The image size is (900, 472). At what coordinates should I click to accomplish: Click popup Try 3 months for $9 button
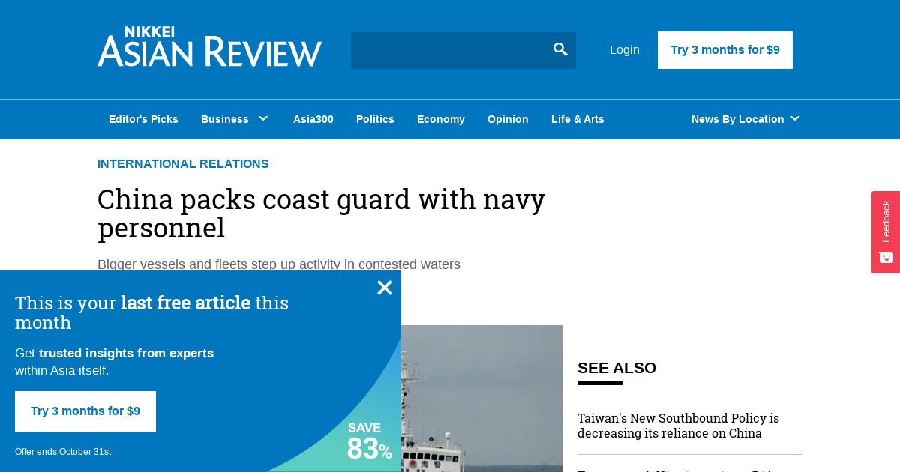tap(85, 411)
